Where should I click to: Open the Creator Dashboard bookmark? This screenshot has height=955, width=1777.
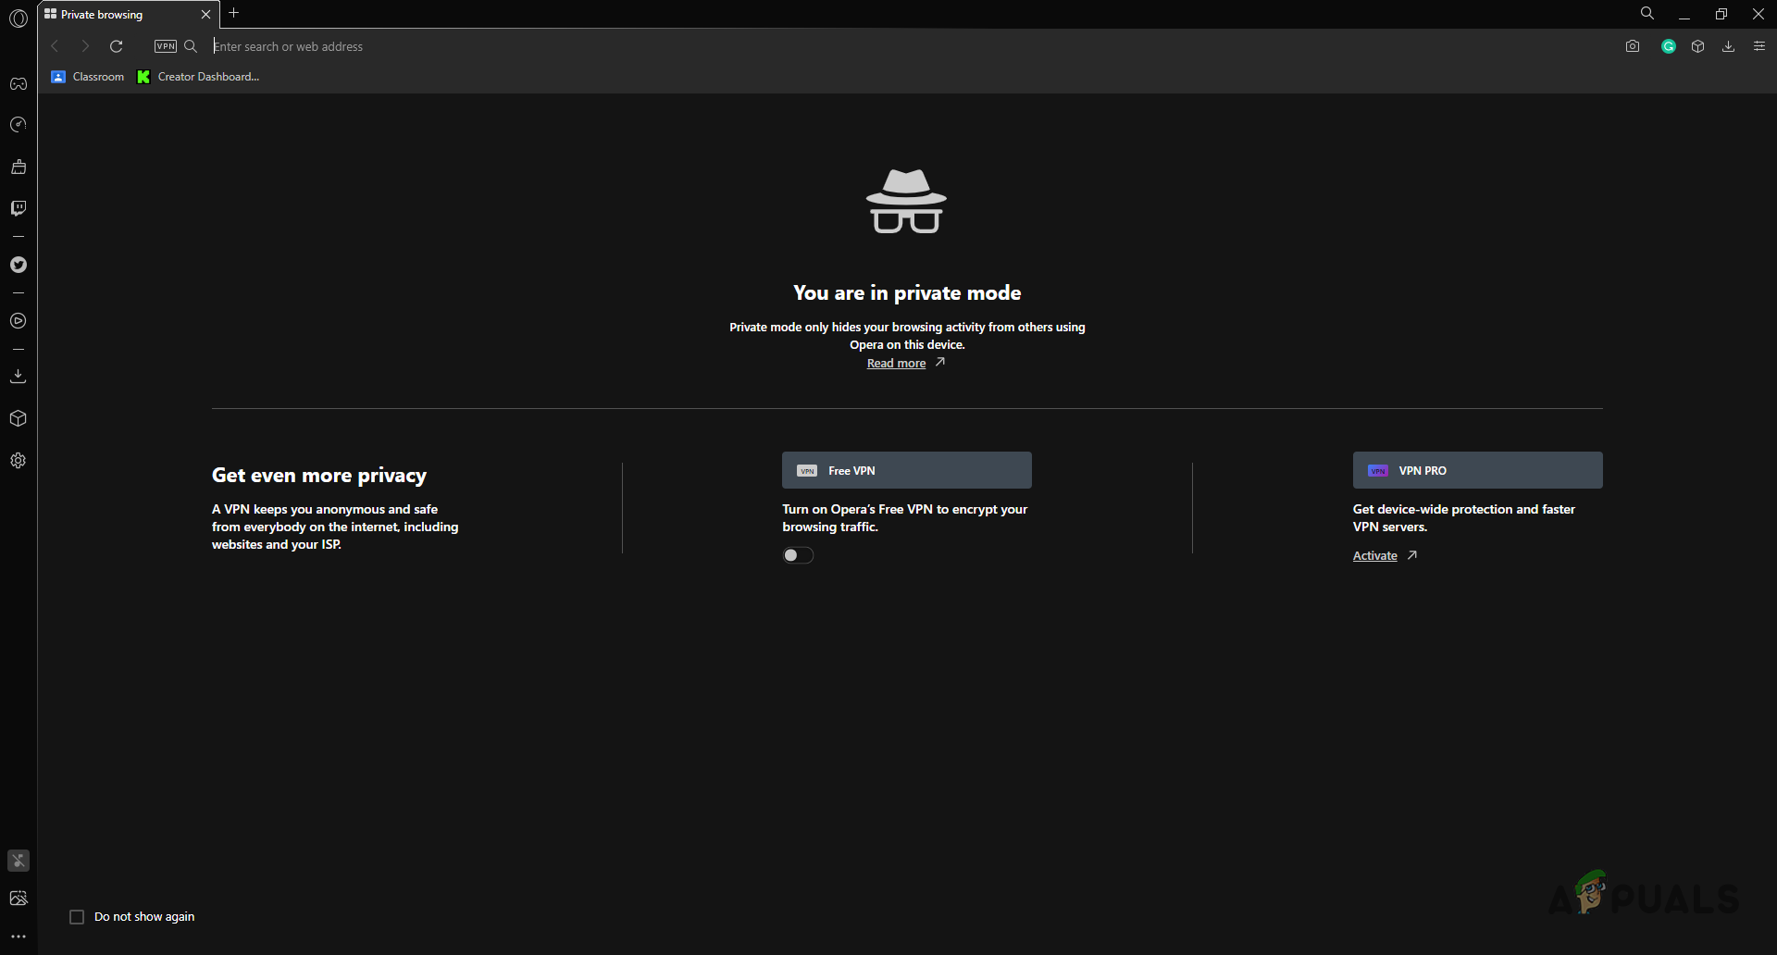click(x=198, y=77)
